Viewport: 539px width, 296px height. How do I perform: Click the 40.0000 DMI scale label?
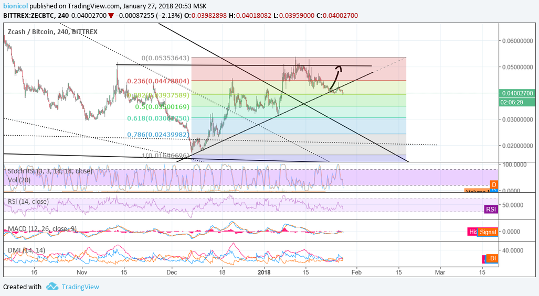pos(513,250)
